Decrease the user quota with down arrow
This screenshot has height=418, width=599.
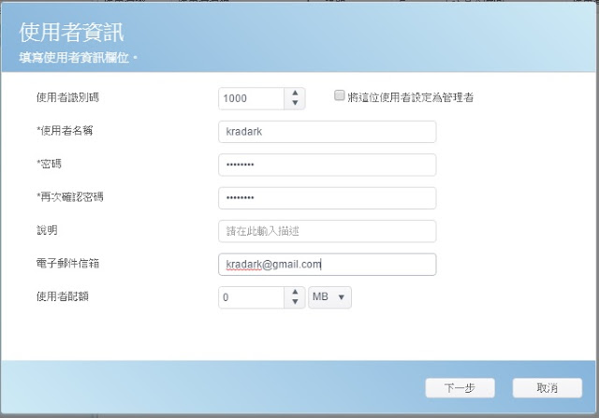point(295,301)
